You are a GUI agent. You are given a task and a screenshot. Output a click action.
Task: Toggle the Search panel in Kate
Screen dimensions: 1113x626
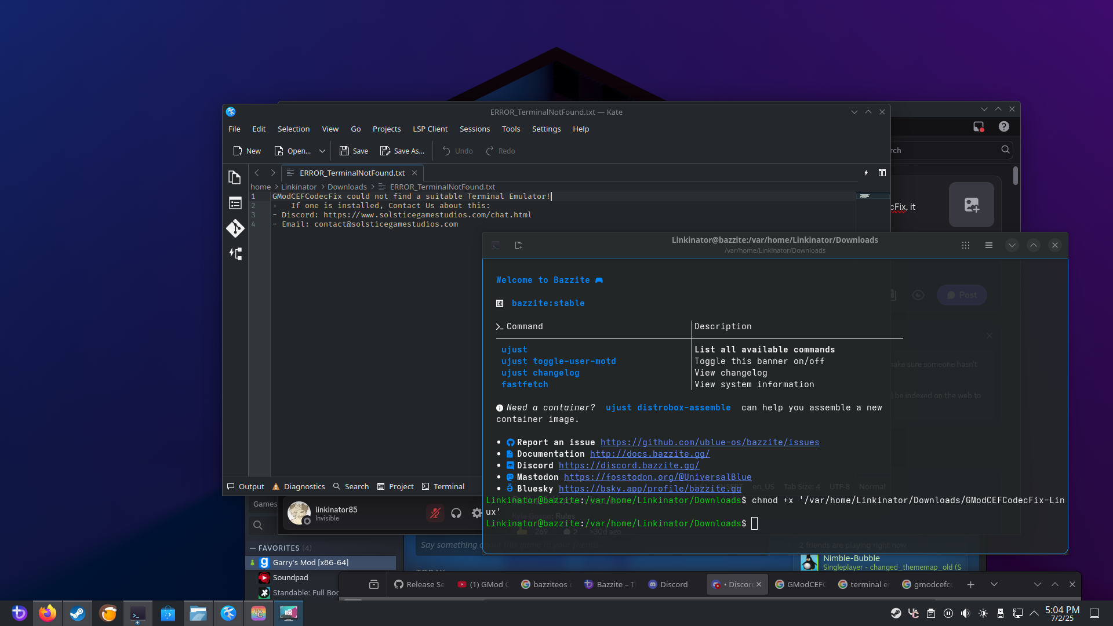tap(351, 486)
